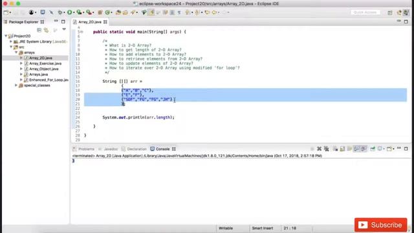Click the Collapse All icon in Package Explorer
This screenshot has width=414, height=233.
click(x=39, y=30)
